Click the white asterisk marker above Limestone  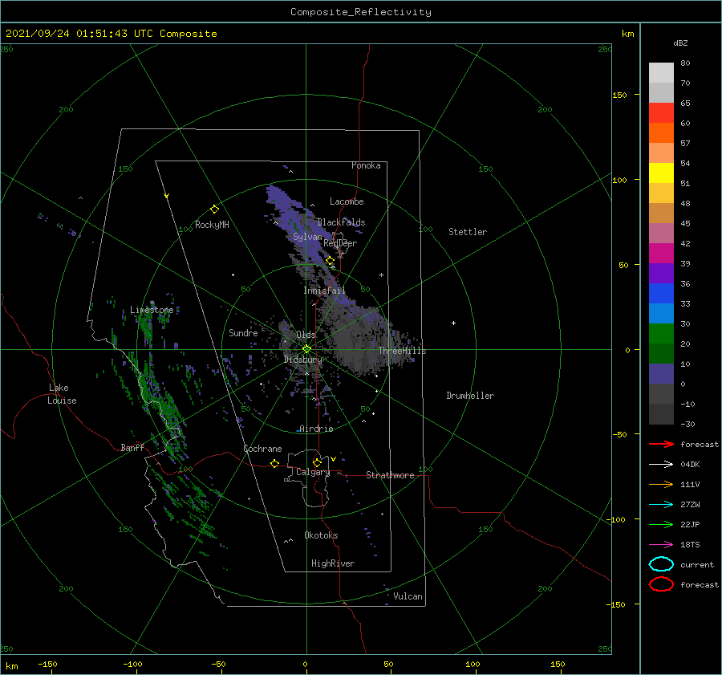152,303
